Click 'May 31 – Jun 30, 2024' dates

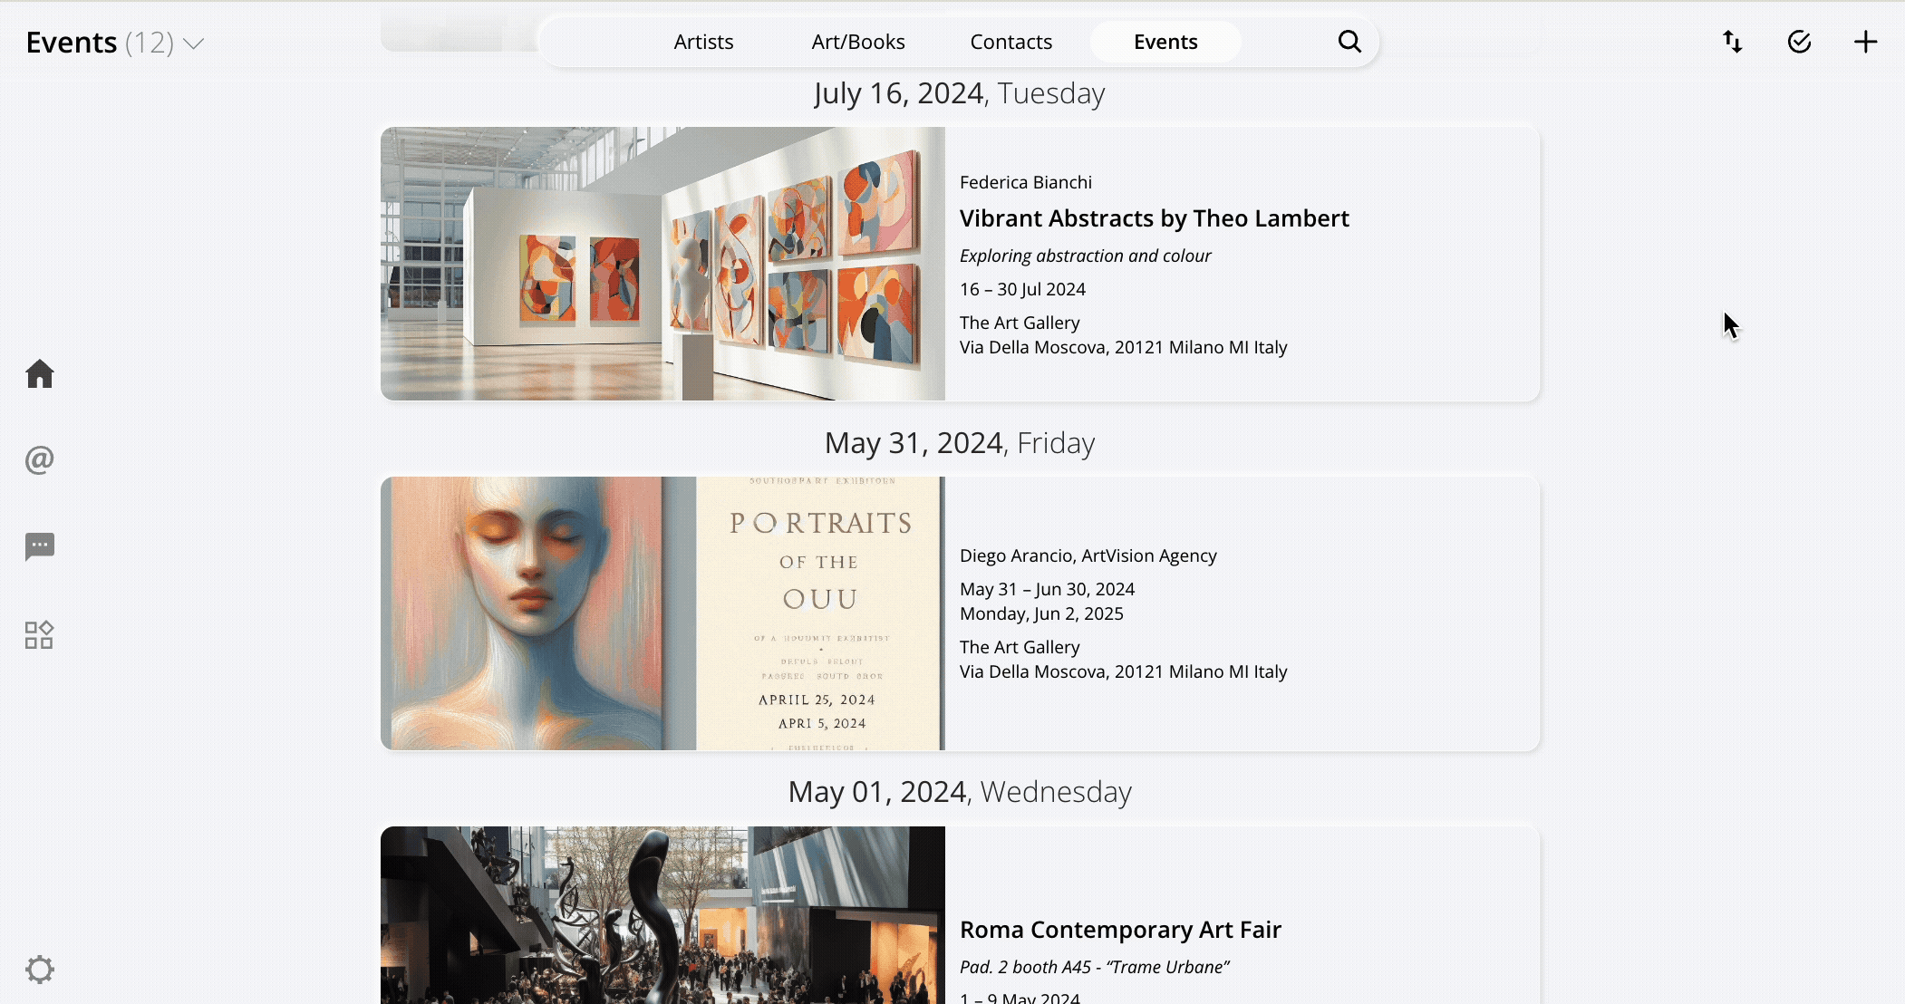(x=1047, y=589)
